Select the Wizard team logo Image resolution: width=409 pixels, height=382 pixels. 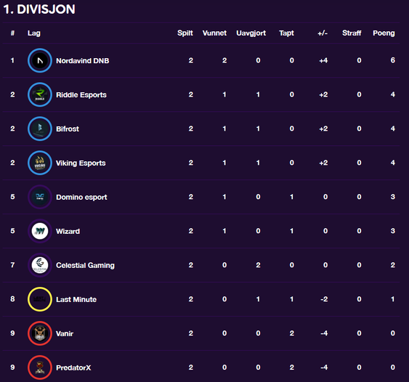coord(40,231)
